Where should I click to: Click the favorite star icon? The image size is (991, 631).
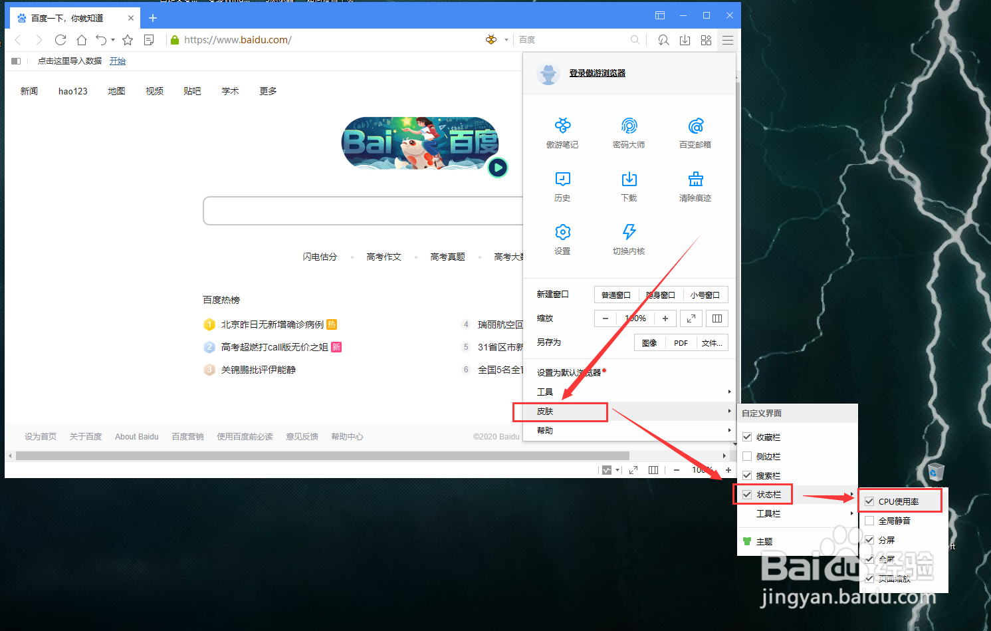pyautogui.click(x=128, y=40)
